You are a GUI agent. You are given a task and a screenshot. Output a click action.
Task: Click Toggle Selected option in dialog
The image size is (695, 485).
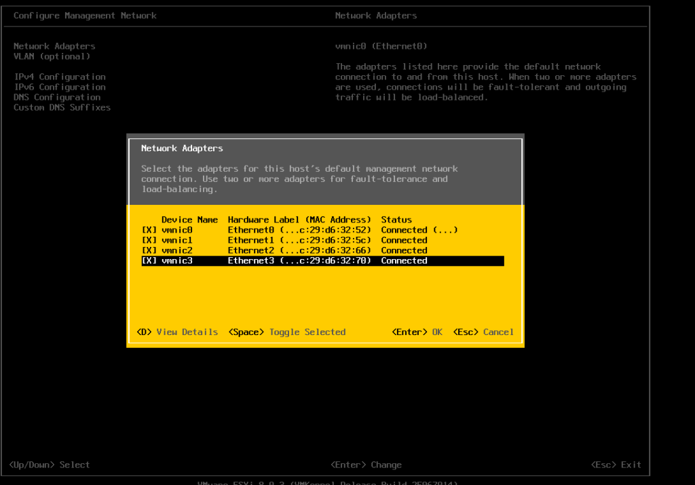[x=287, y=332]
